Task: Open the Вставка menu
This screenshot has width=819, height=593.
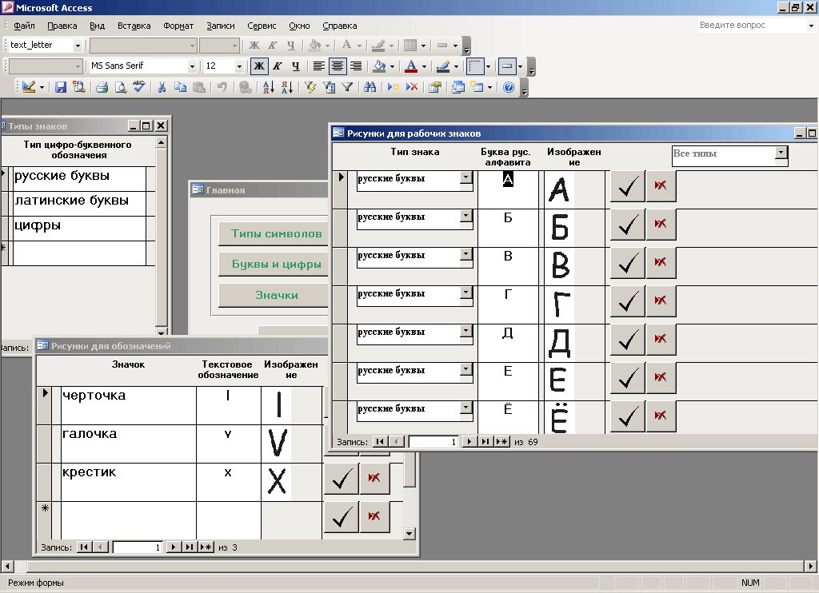Action: 134,26
